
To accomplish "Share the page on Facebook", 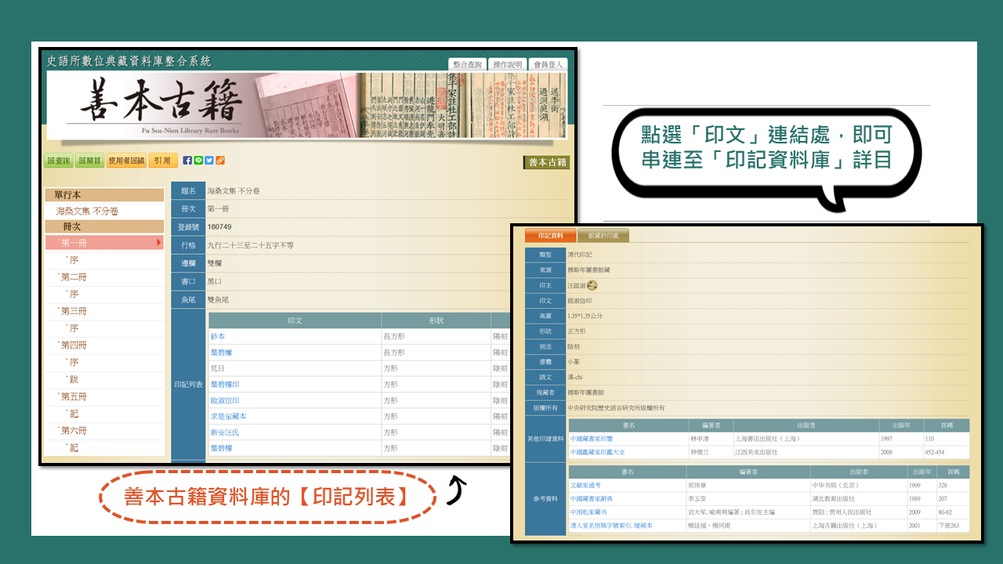I will click(x=187, y=161).
